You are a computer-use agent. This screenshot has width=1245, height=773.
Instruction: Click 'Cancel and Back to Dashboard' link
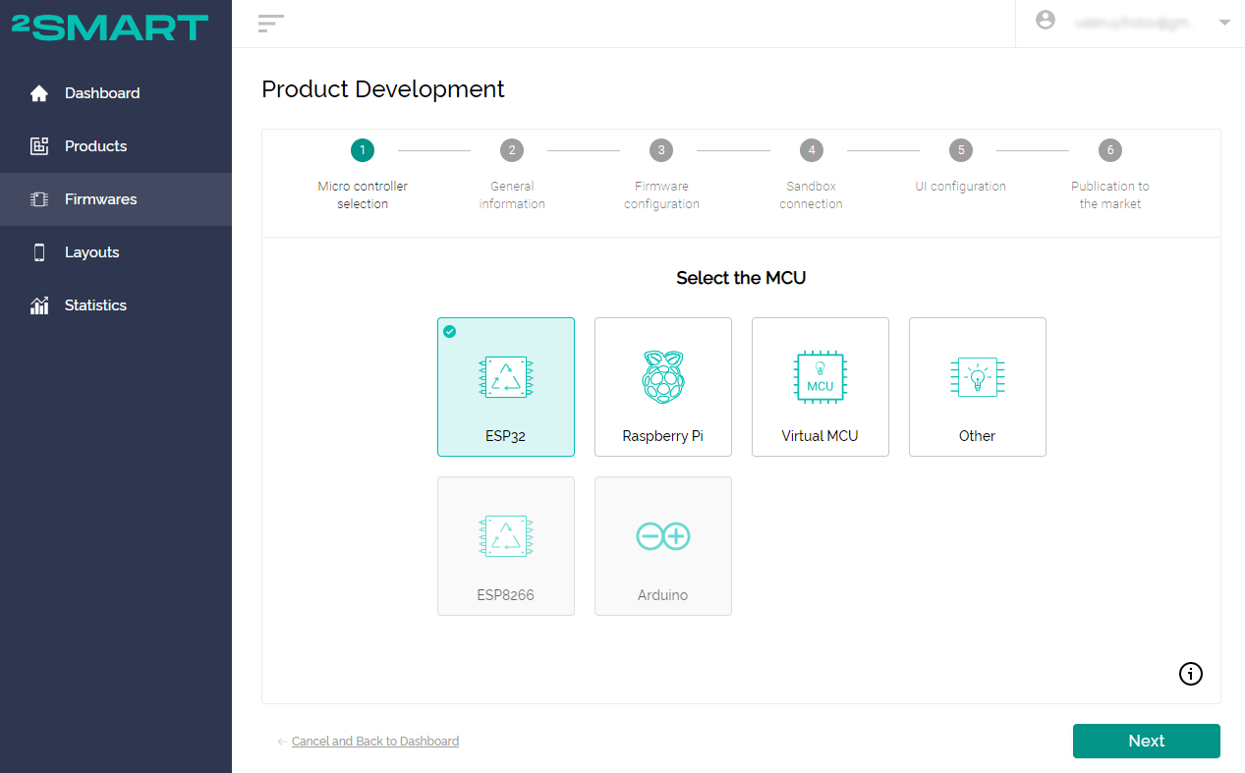tap(375, 742)
